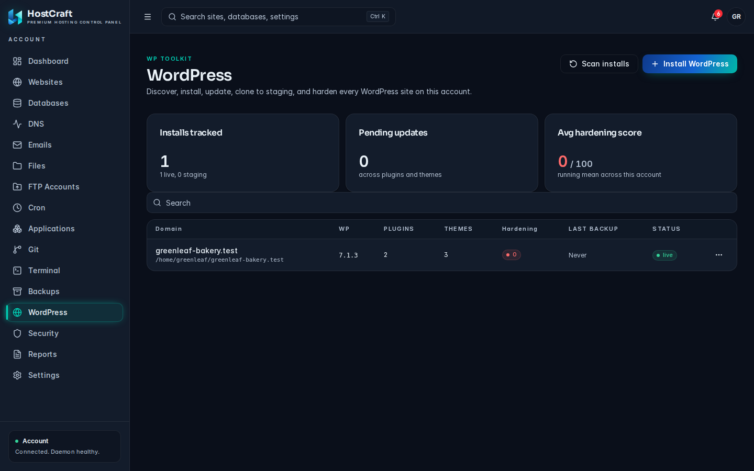
Task: Click the FTP Accounts upload-folder icon
Action: pyautogui.click(x=17, y=187)
